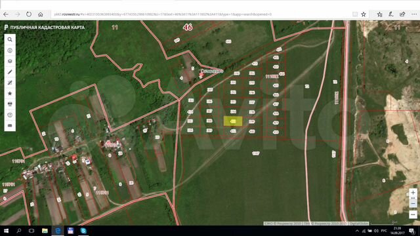Click the print map icon
Image resolution: width=420 pixels, height=236 pixels.
[10, 104]
